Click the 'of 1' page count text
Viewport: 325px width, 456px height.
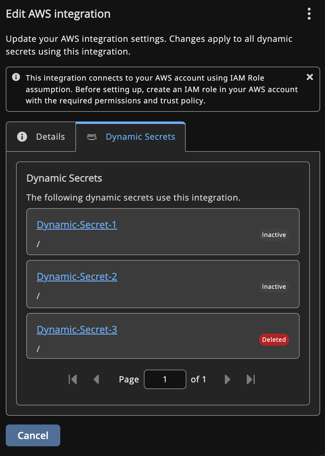tap(198, 379)
